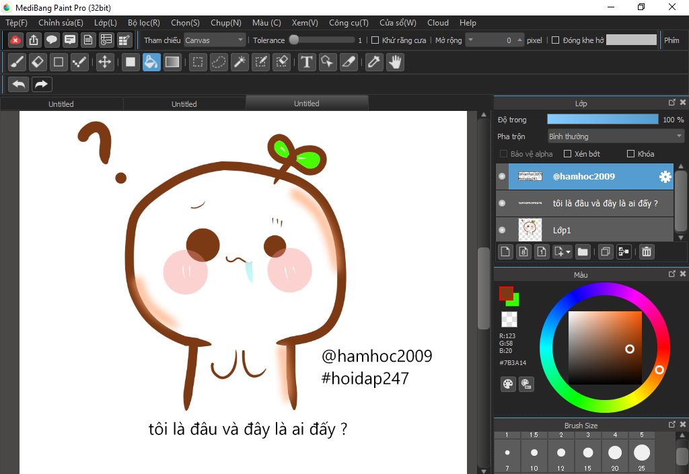Click the Undo arrow button
689x474 pixels.
click(19, 85)
